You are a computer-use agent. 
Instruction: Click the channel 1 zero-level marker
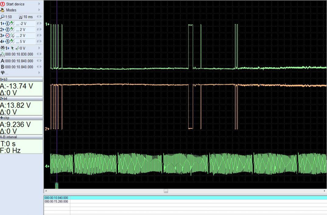(47, 24)
